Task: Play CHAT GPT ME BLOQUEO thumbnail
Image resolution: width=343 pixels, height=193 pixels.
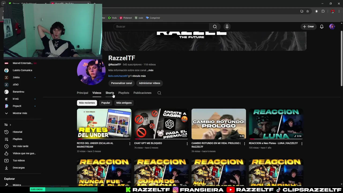Action: point(161,124)
